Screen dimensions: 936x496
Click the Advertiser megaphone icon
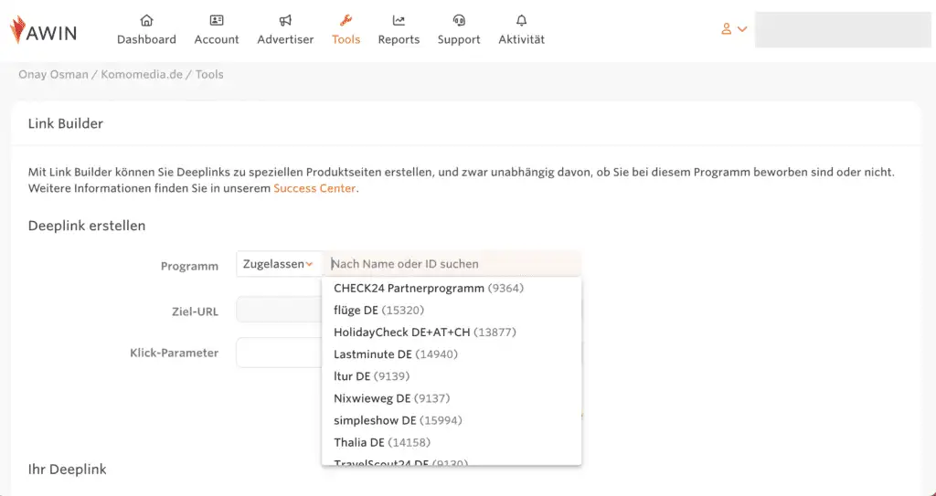click(x=285, y=20)
